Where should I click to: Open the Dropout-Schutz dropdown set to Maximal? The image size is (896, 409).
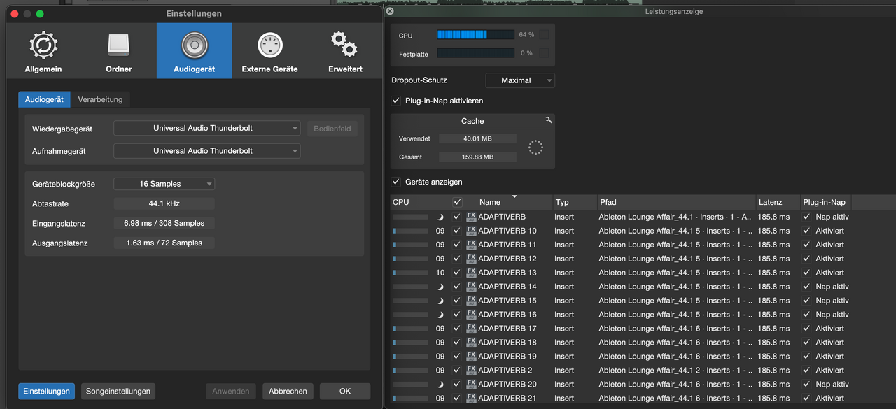click(x=520, y=80)
